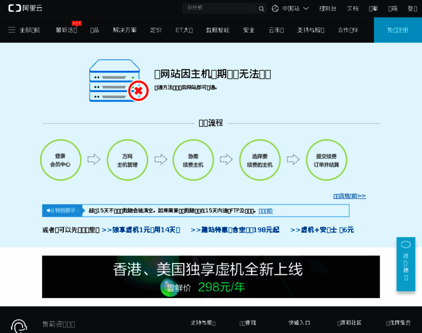Click the blue free registration button
The width and height of the screenshot is (422, 333).
tap(398, 30)
